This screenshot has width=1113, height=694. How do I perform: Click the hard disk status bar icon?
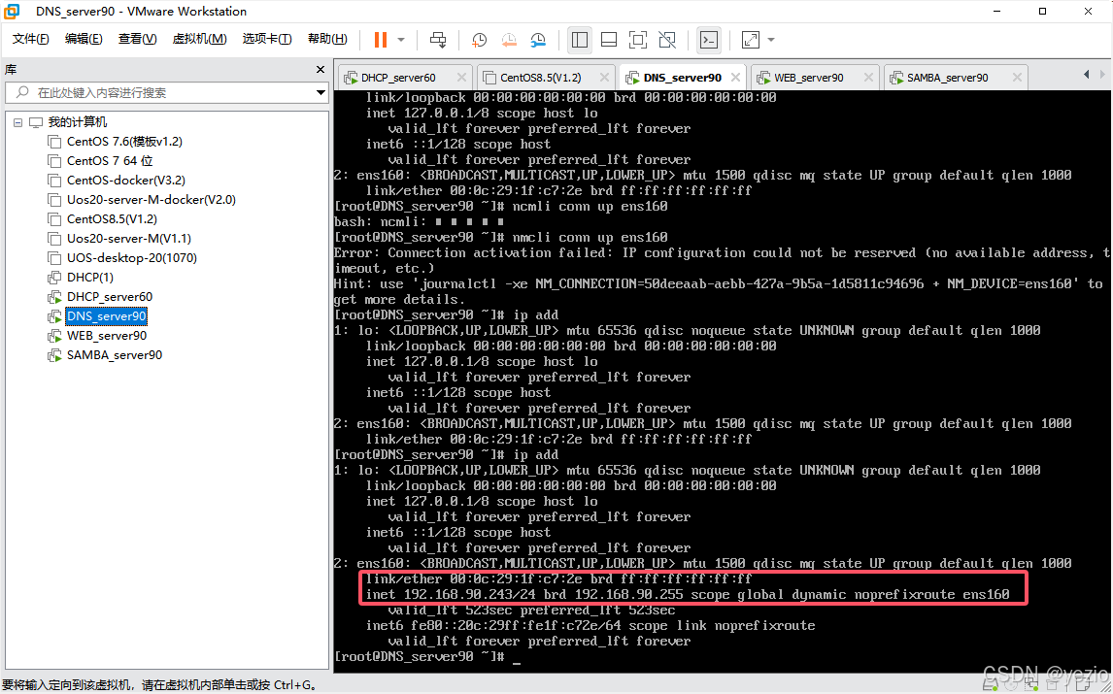point(991,684)
